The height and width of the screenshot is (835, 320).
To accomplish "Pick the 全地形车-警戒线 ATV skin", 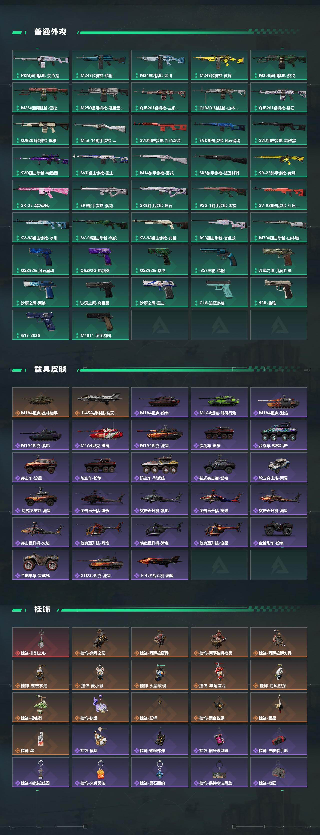I will click(41, 565).
